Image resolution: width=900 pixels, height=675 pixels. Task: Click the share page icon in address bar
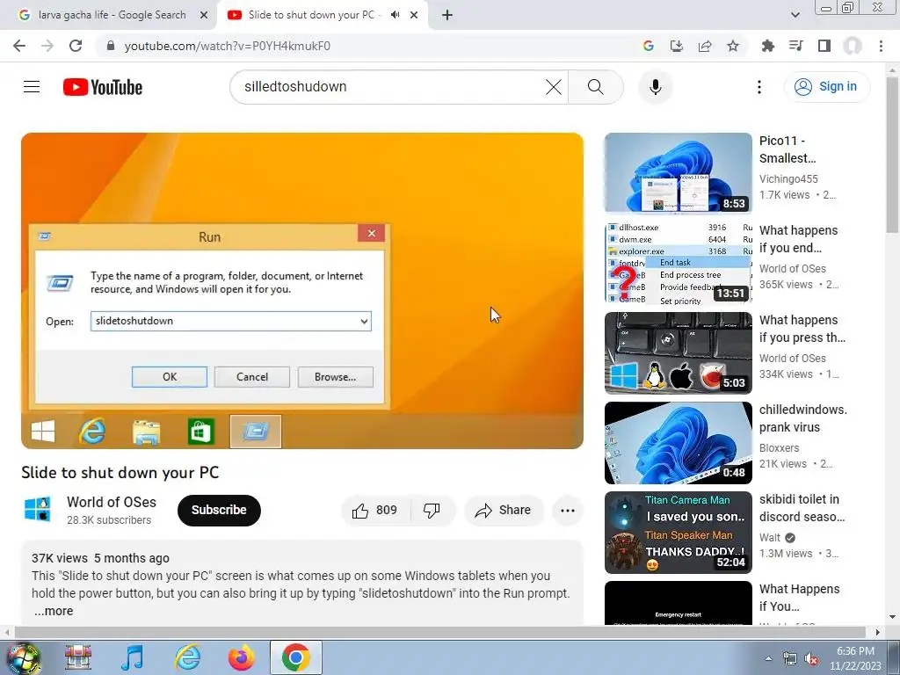705,46
